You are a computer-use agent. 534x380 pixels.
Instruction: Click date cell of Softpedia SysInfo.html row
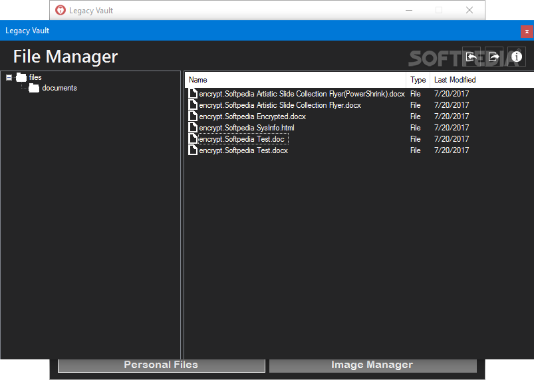[x=452, y=128]
